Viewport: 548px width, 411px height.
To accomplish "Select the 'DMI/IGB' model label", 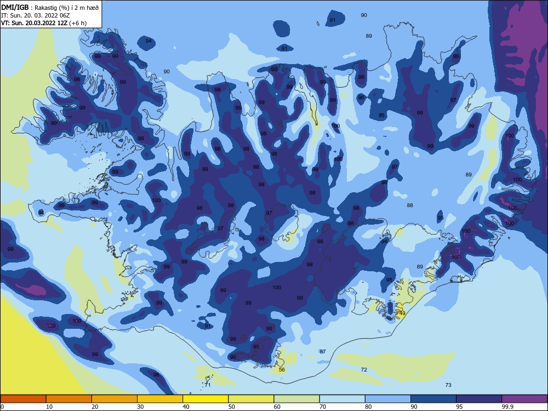I will coord(15,8).
